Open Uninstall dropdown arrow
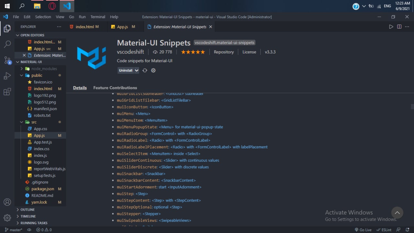This screenshot has height=233, width=414. tap(137, 70)
